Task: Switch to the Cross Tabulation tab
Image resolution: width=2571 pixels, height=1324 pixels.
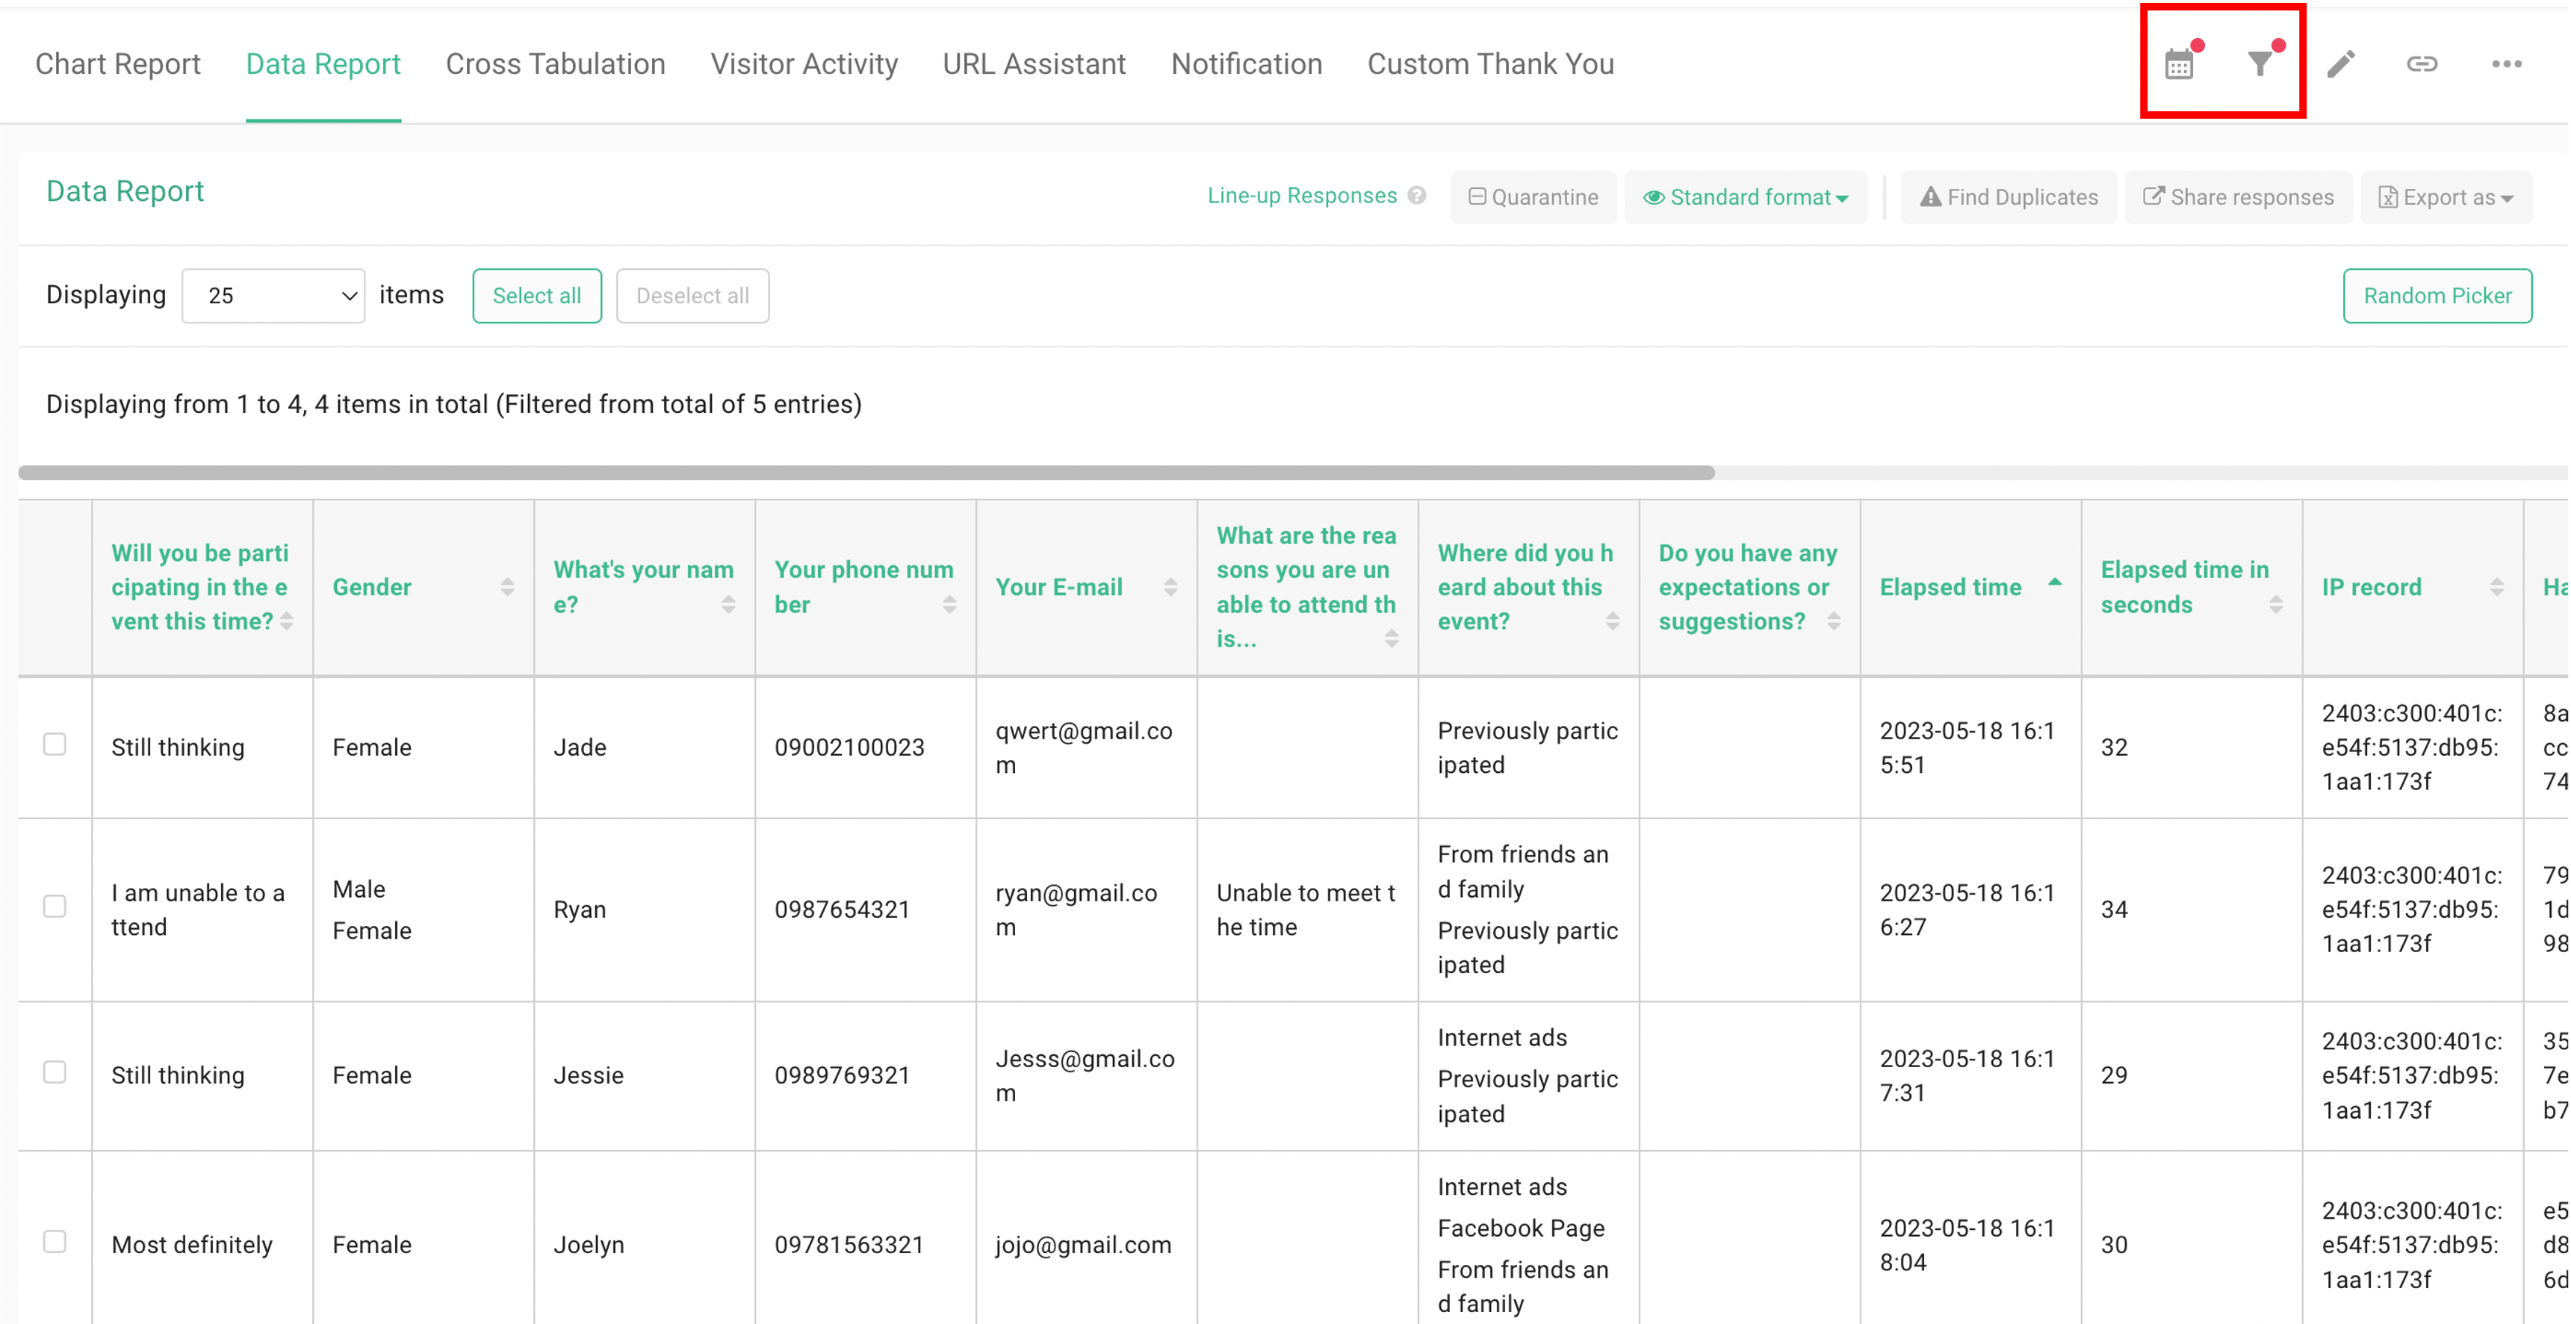Action: pyautogui.click(x=555, y=64)
